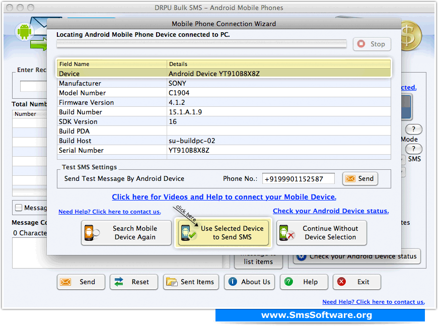
Task: Focus the Phone No. input field
Action: [x=299, y=179]
